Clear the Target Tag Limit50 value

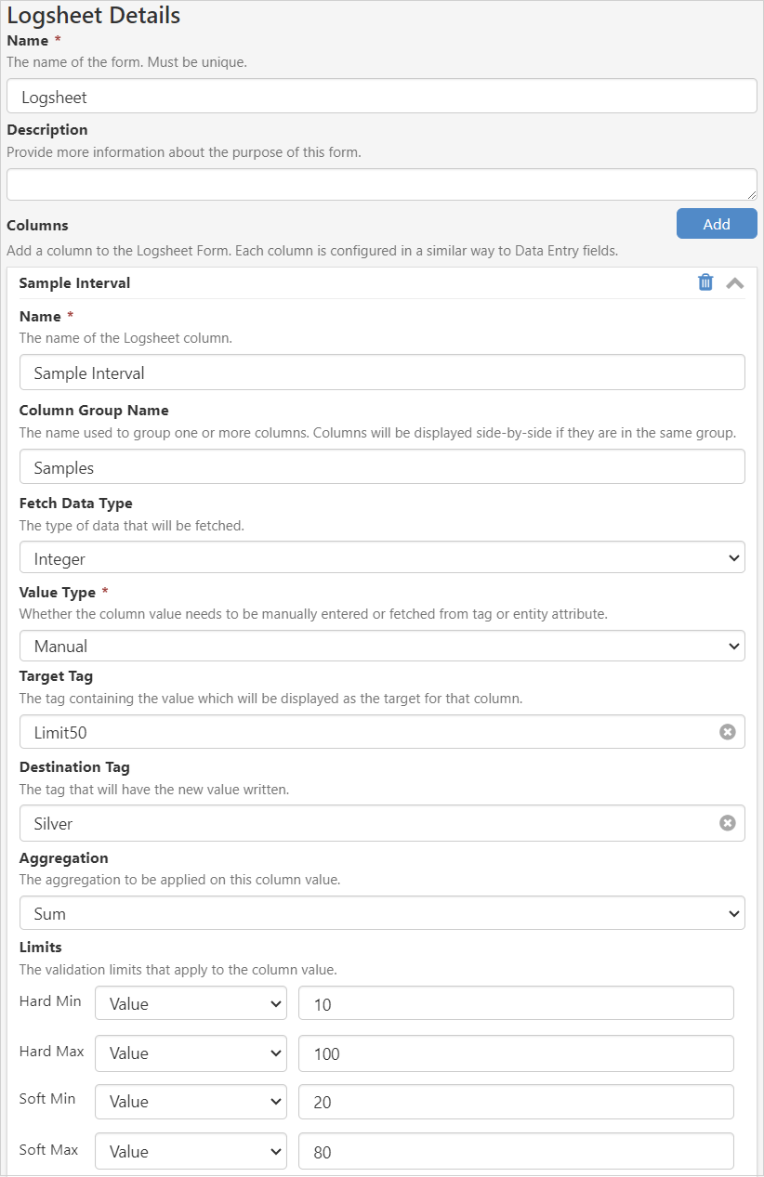[x=728, y=732]
